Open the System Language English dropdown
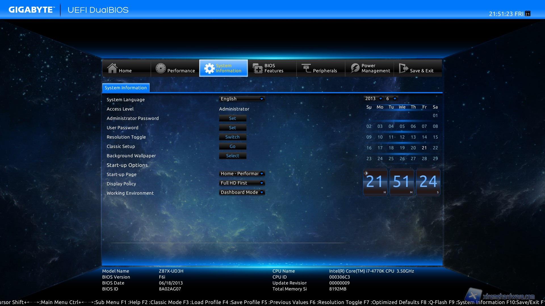545x306 pixels. [x=242, y=99]
